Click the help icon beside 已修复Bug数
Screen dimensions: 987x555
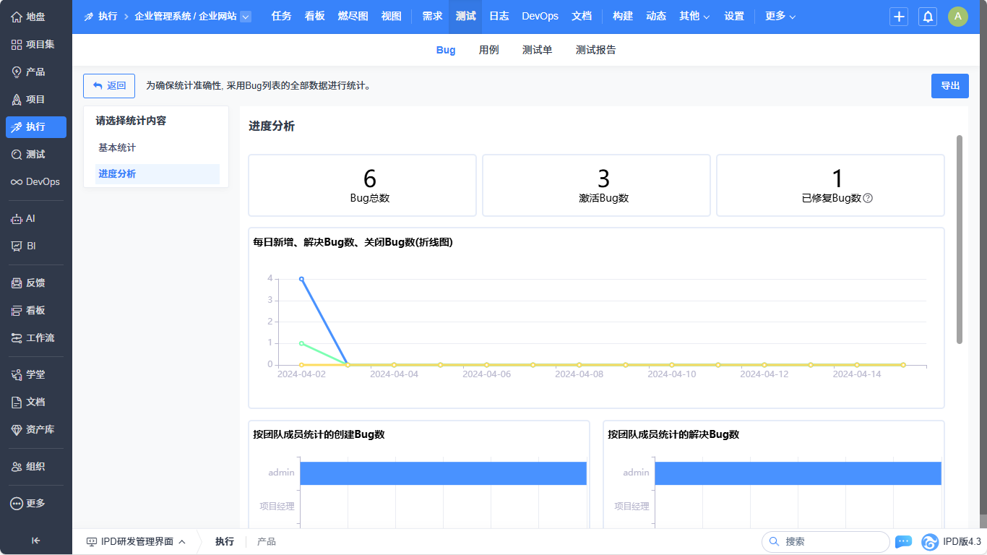click(868, 198)
